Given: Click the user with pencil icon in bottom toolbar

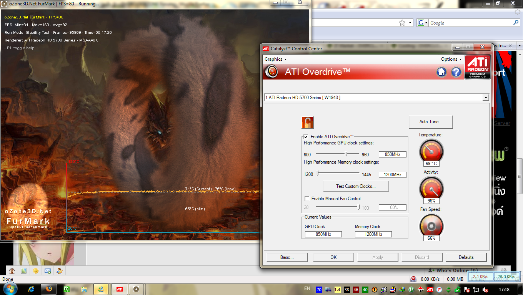Looking at the screenshot, I should [x=60, y=271].
